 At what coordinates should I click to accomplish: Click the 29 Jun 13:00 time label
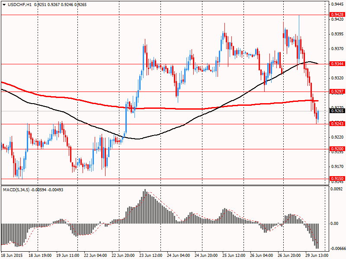[317, 256]
